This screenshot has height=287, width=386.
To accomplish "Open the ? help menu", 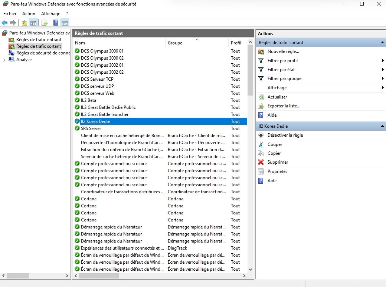I will click(67, 14).
